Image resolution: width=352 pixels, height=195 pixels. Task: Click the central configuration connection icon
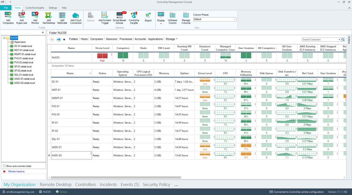pyautogui.click(x=271, y=192)
